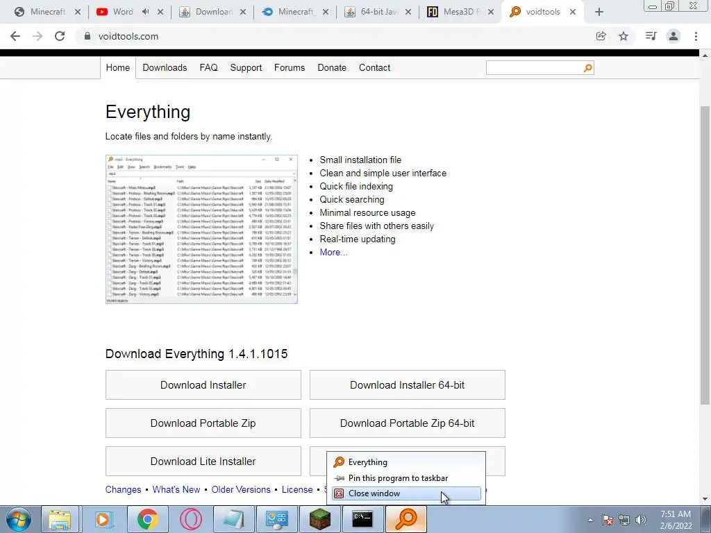This screenshot has height=533, width=711.
Task: Open the network tray icon
Action: coord(624,520)
